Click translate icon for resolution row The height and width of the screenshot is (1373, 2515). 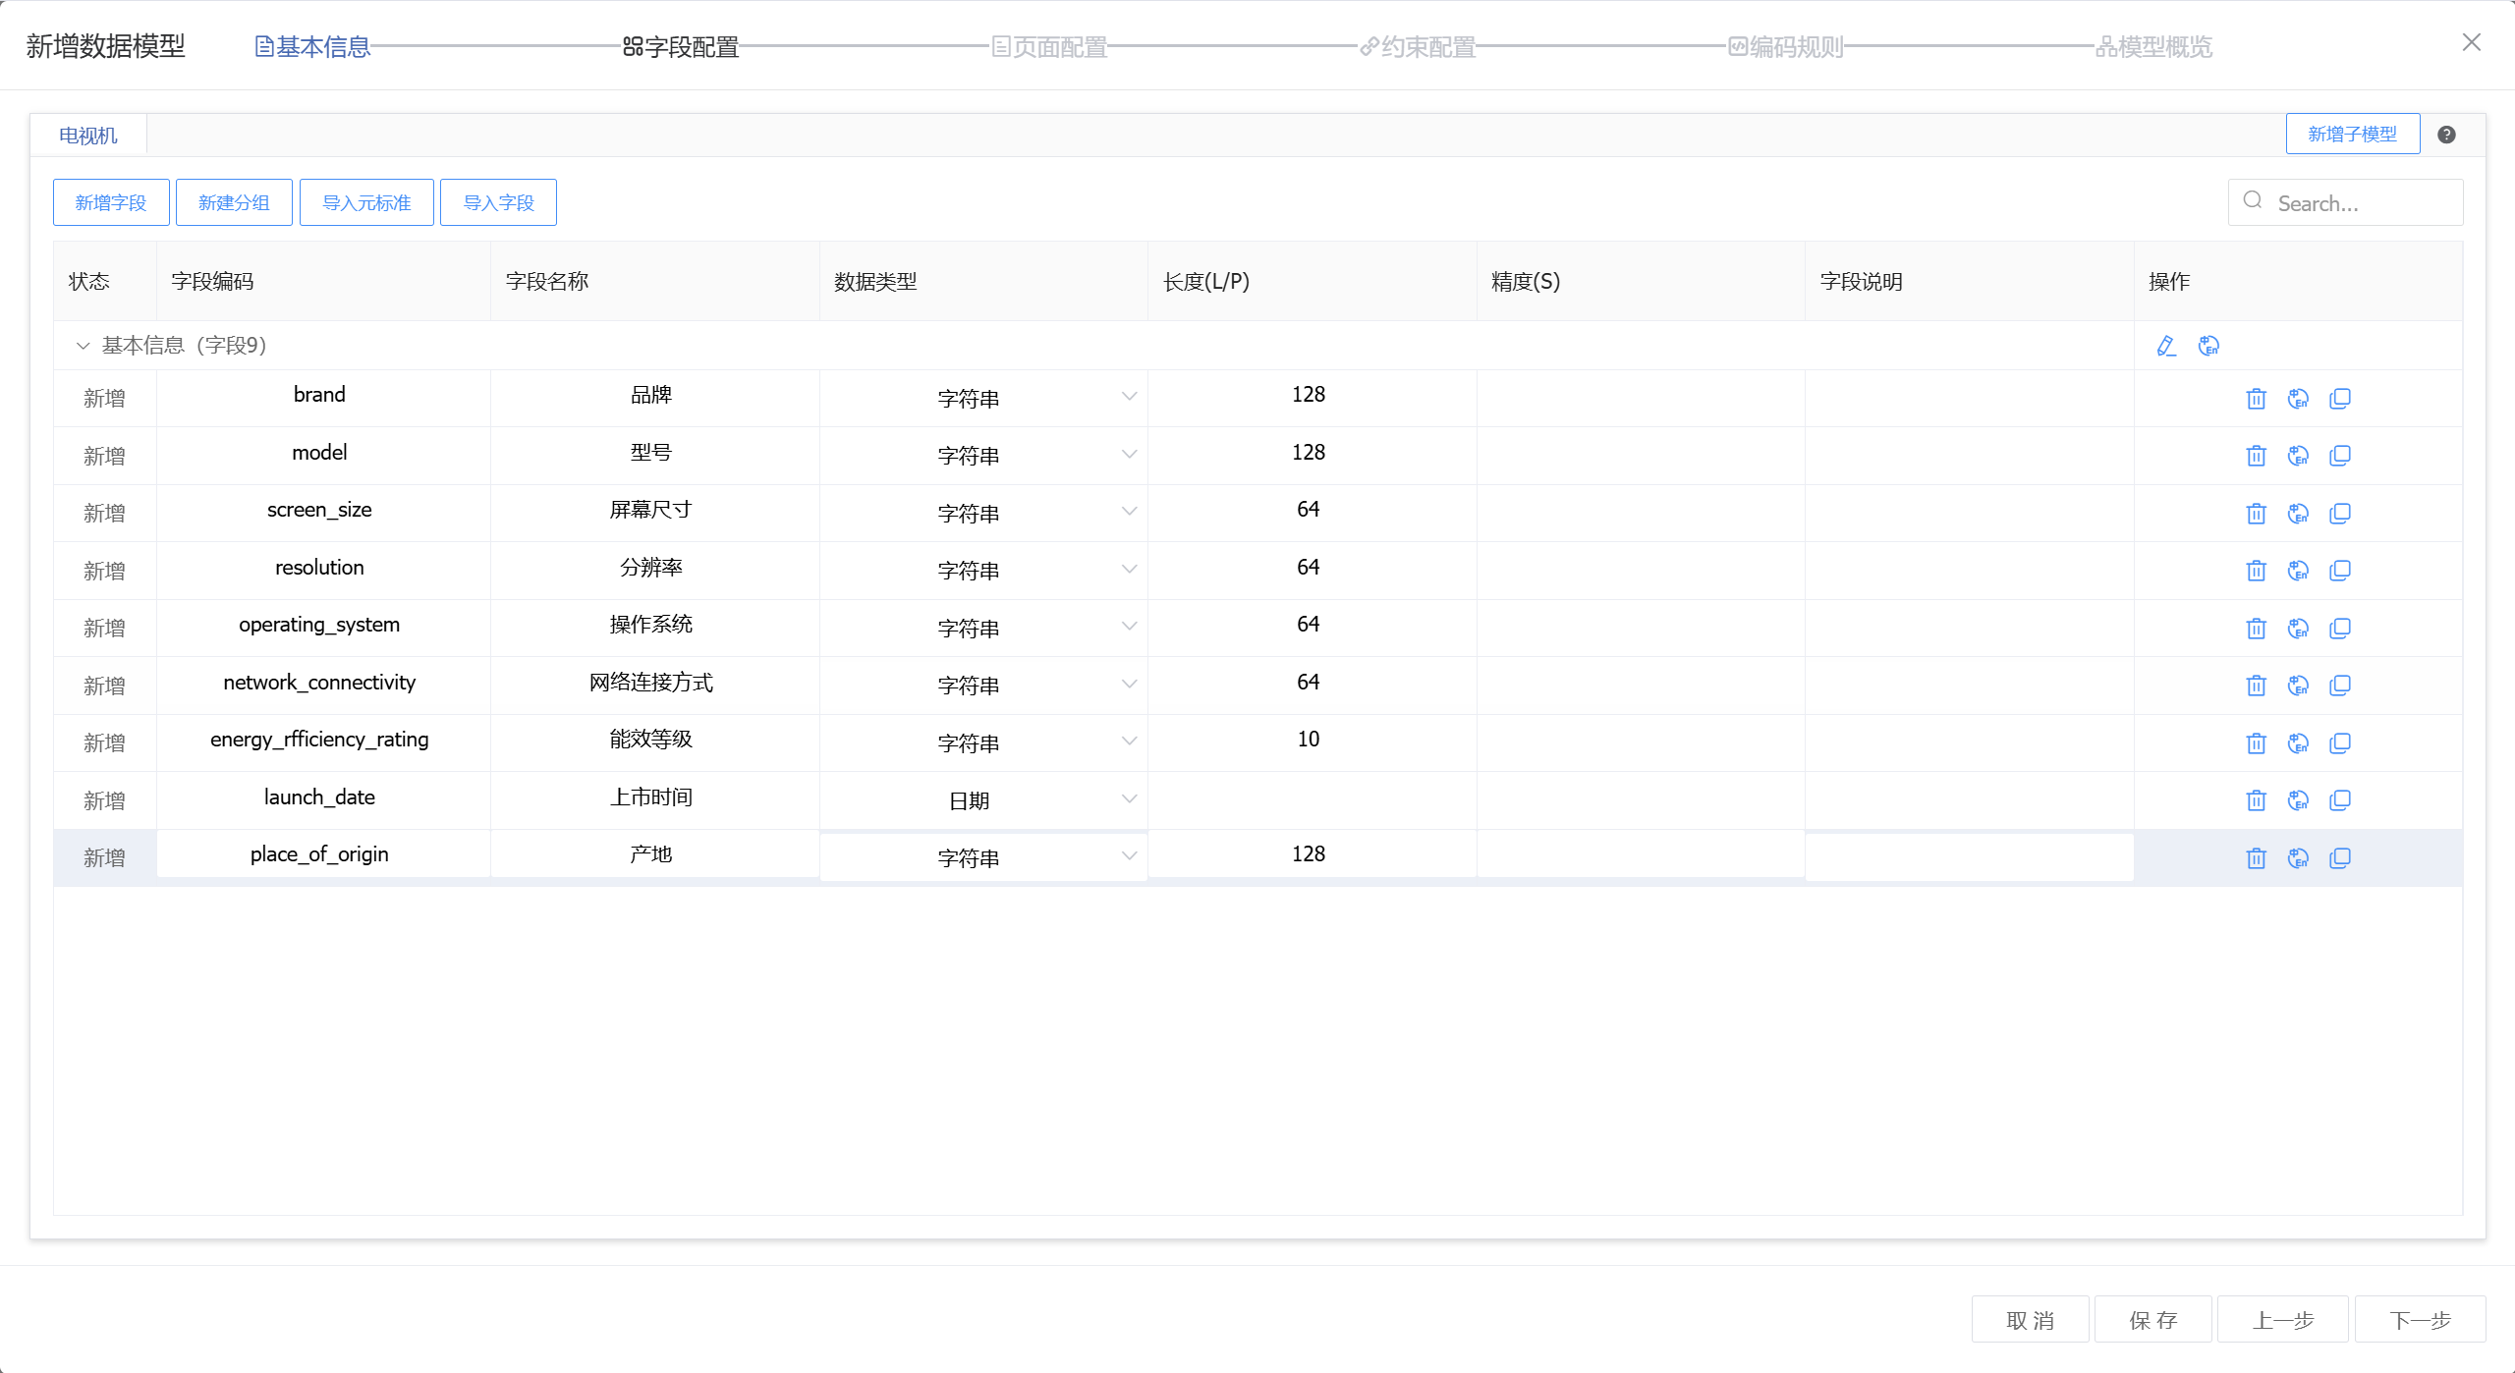point(2298,571)
